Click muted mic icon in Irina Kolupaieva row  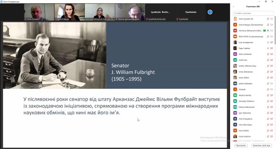pos(268,119)
